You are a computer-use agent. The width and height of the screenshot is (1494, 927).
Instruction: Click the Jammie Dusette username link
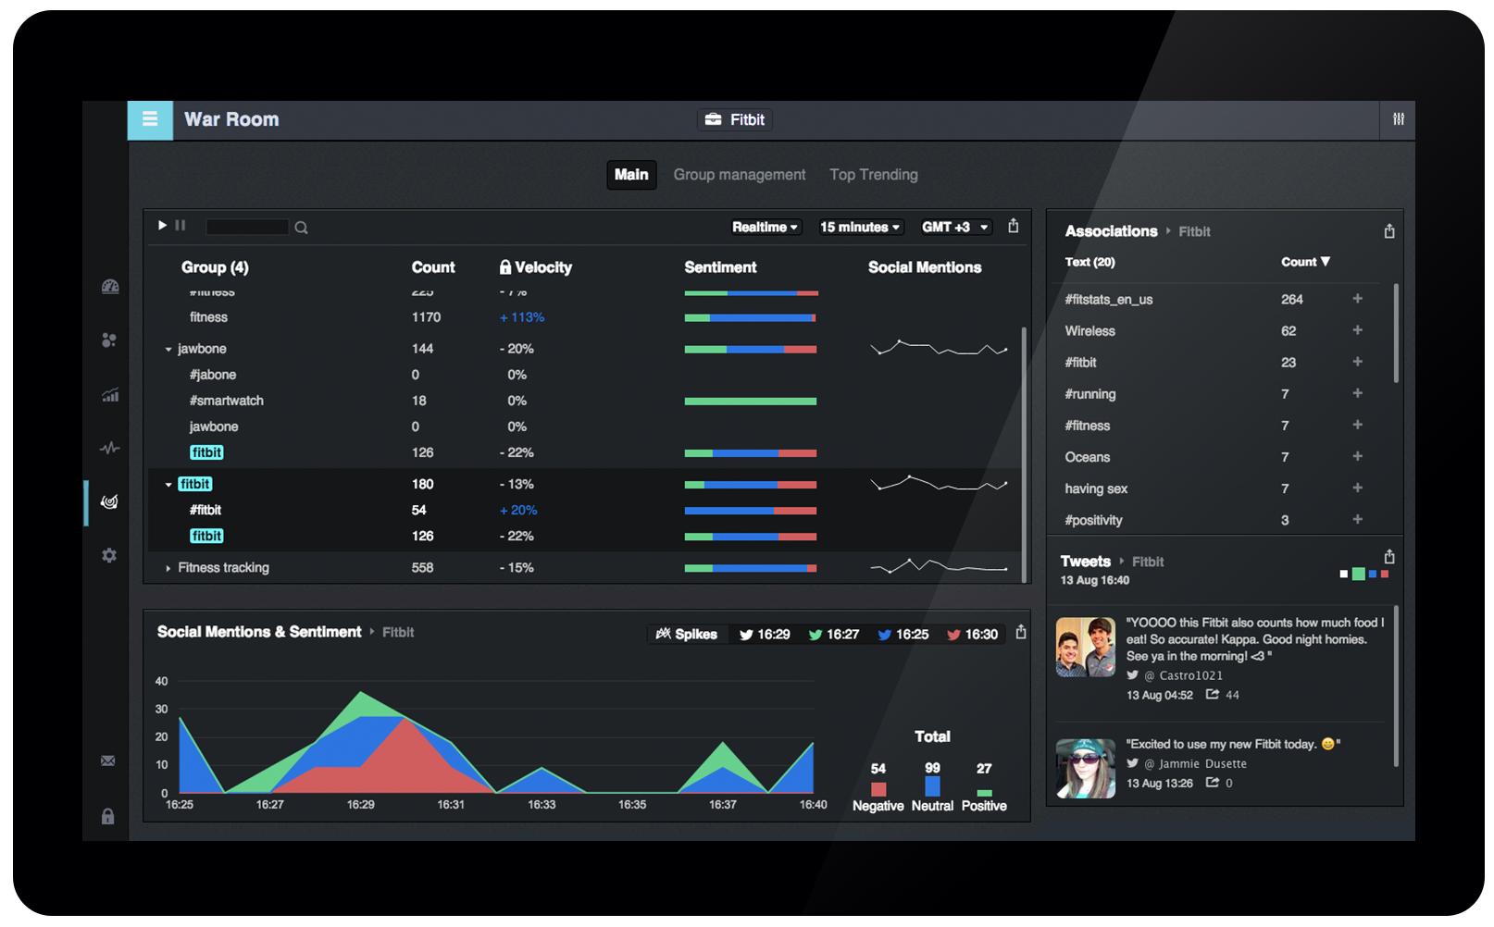point(1202,763)
